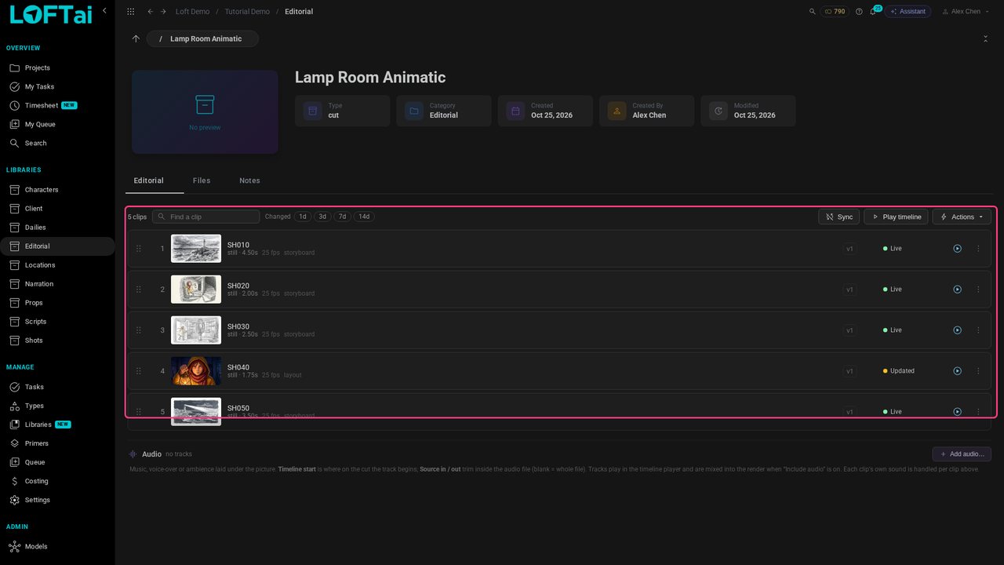The height and width of the screenshot is (565, 1004).
Task: Open the app grid launcher icon
Action: (130, 12)
